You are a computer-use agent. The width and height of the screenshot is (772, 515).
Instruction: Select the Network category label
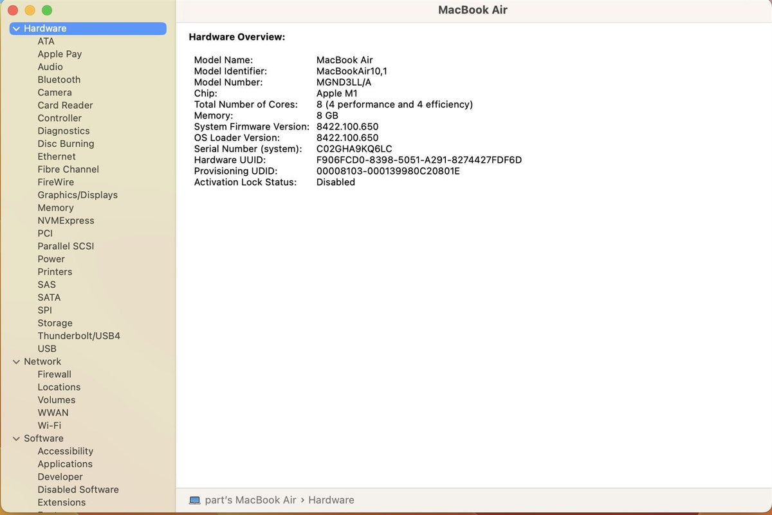(42, 362)
